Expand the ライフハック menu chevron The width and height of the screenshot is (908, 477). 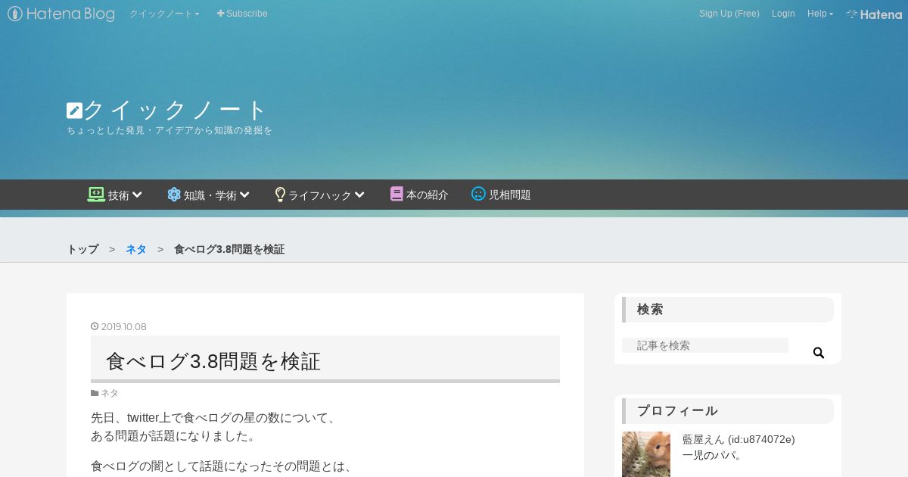359,195
